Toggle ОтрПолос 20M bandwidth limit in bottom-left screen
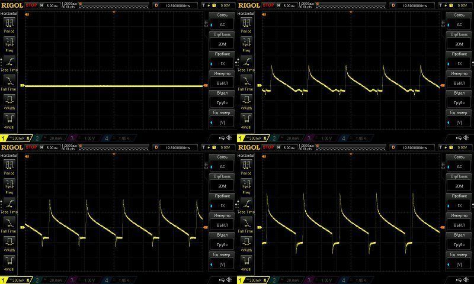The height and width of the screenshot is (284, 474). pyautogui.click(x=222, y=183)
